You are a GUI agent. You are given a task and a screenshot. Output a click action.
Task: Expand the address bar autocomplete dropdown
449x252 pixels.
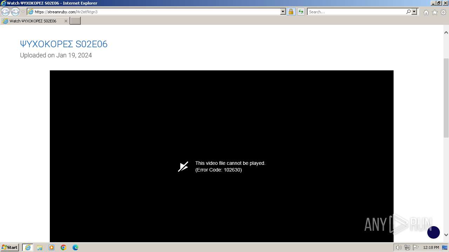click(x=283, y=12)
